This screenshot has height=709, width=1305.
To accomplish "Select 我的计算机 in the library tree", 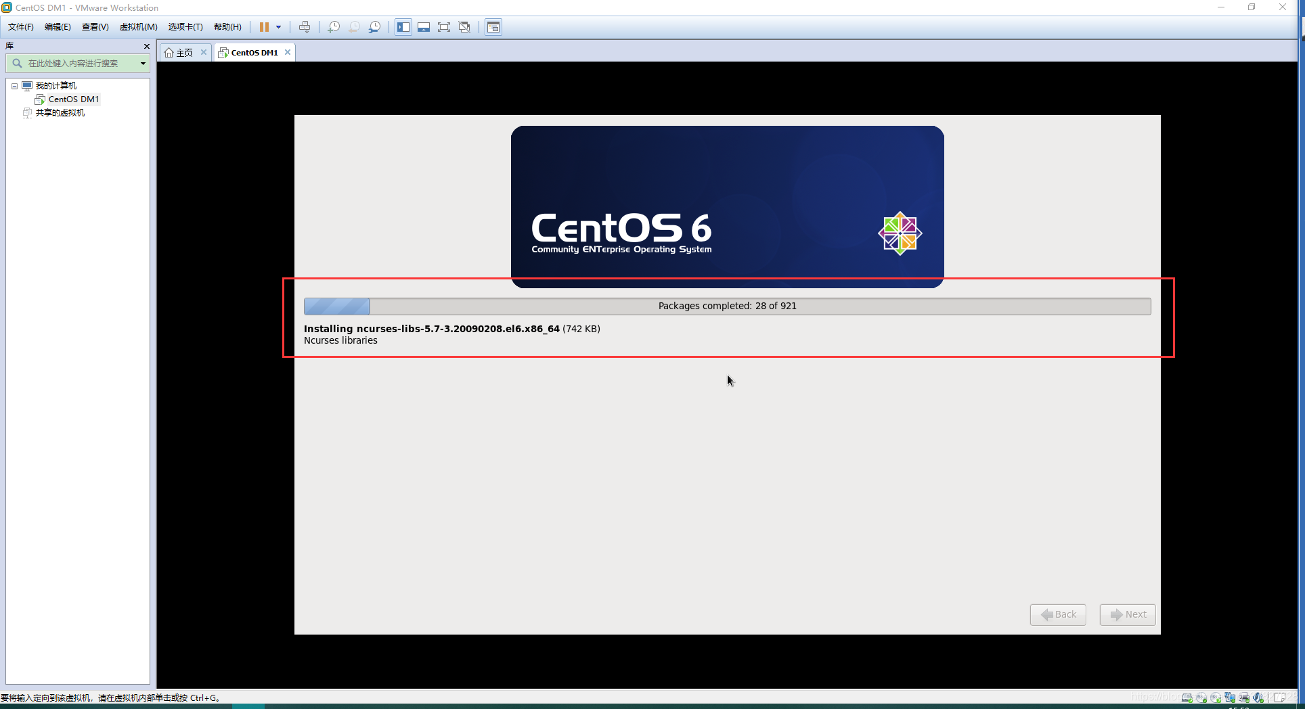I will point(56,86).
